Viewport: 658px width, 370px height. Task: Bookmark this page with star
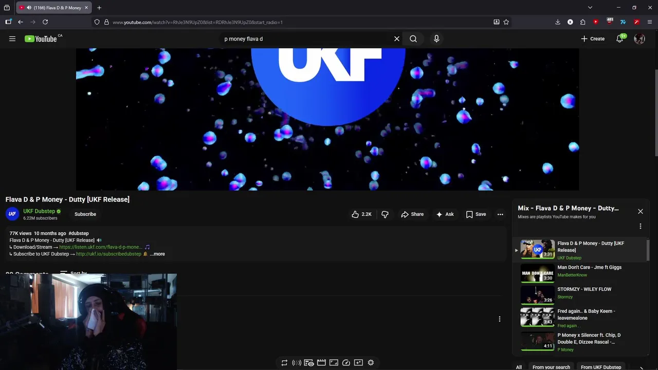click(506, 22)
